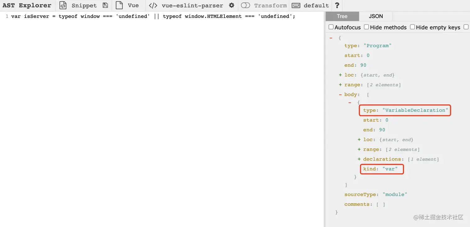This screenshot has height=227, width=470.
Task: Toggle the Transform switch
Action: pyautogui.click(x=246, y=5)
